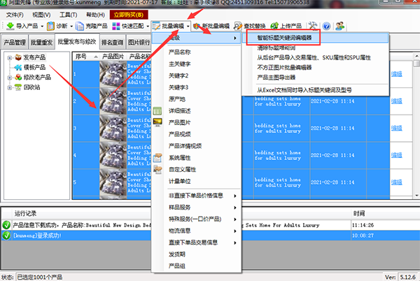Click the 立即购买(B) button

point(129,15)
